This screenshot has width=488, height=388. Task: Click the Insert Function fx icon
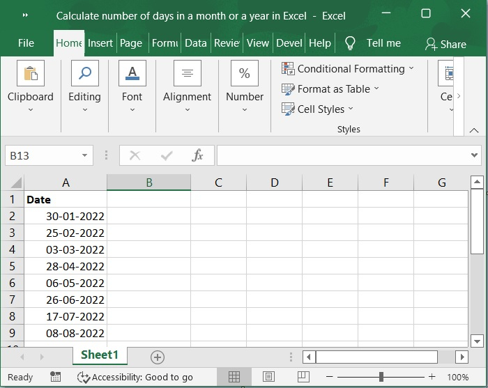coord(197,155)
